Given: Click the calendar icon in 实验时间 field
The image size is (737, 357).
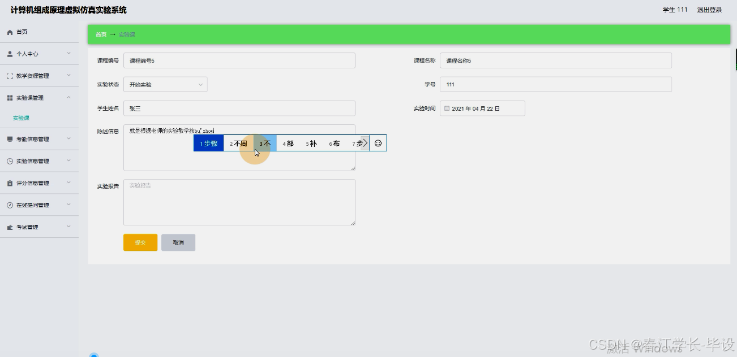Looking at the screenshot, I should (x=447, y=108).
